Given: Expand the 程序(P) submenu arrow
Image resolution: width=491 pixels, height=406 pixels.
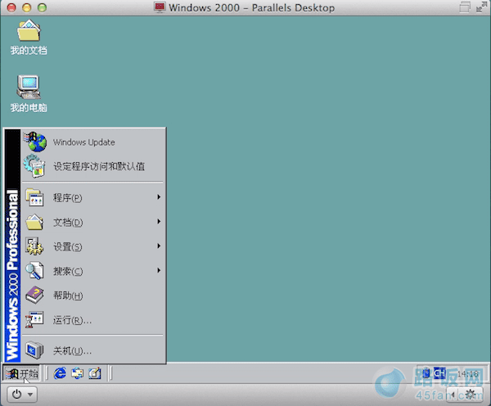Looking at the screenshot, I should (159, 196).
